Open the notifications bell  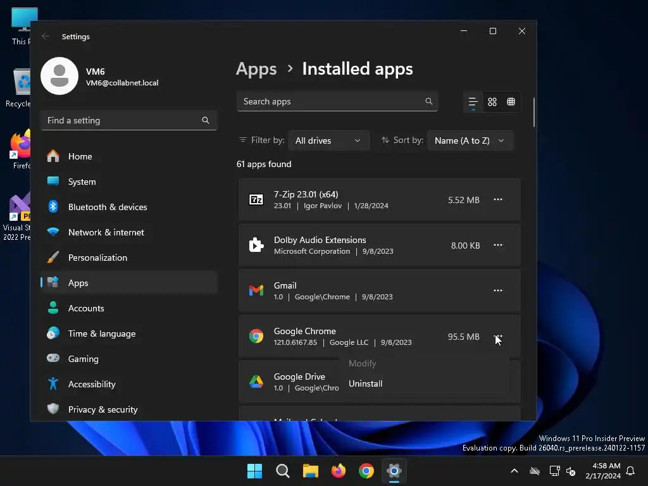[x=630, y=471]
